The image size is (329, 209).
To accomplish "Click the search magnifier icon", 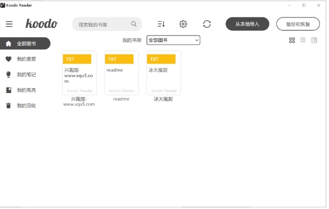I will point(134,24).
